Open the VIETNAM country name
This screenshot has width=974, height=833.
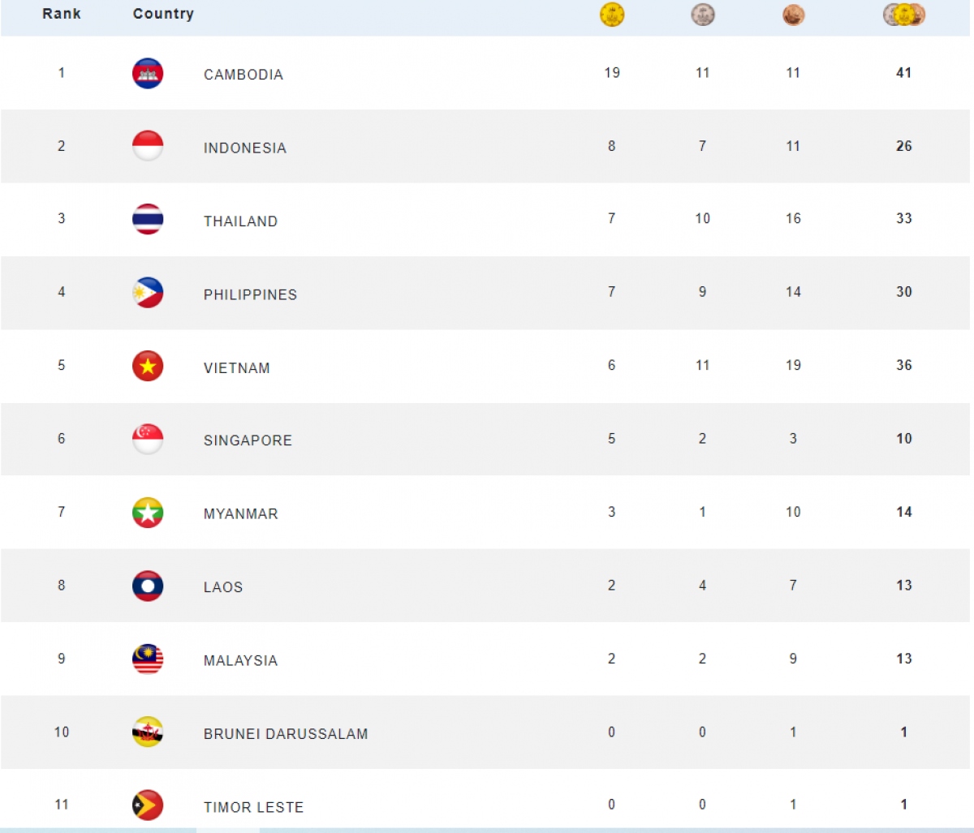[x=237, y=367]
